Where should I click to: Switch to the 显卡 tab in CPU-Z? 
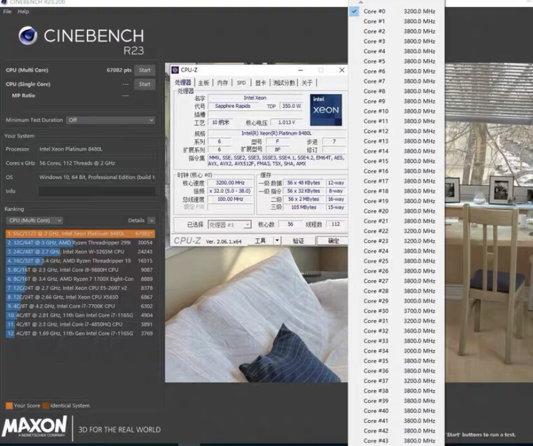click(260, 83)
